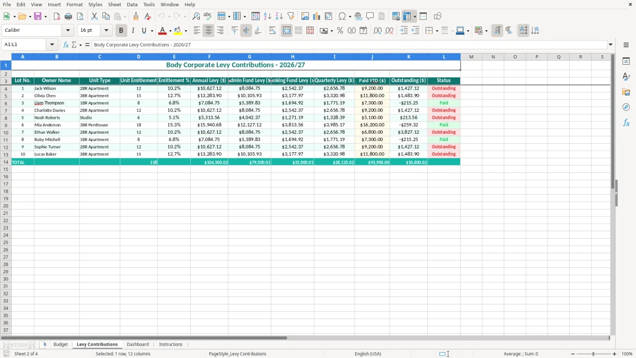This screenshot has width=636, height=358.
Task: Toggle Align Right
Action: pos(220,31)
